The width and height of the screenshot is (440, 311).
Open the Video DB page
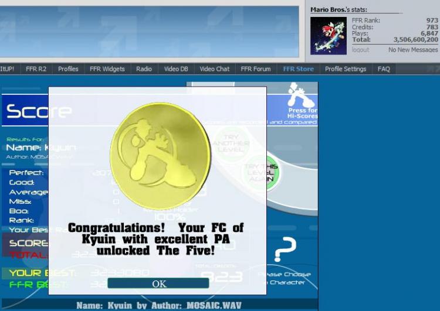tap(176, 69)
